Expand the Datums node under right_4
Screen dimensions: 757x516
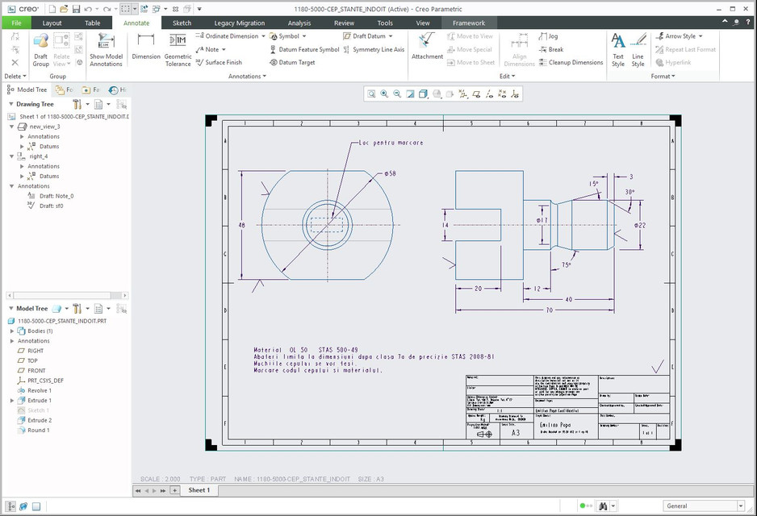tap(23, 176)
